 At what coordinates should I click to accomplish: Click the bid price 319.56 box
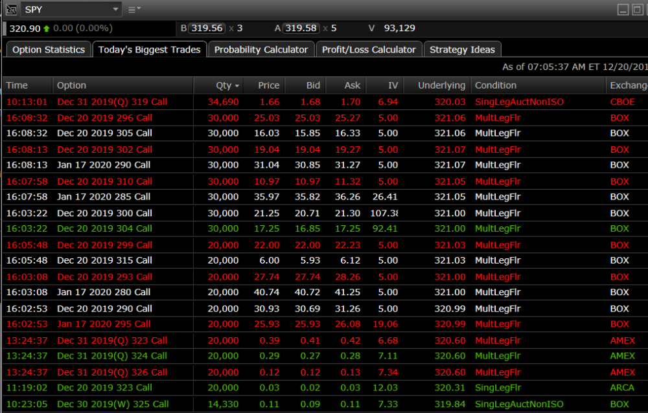pos(207,28)
